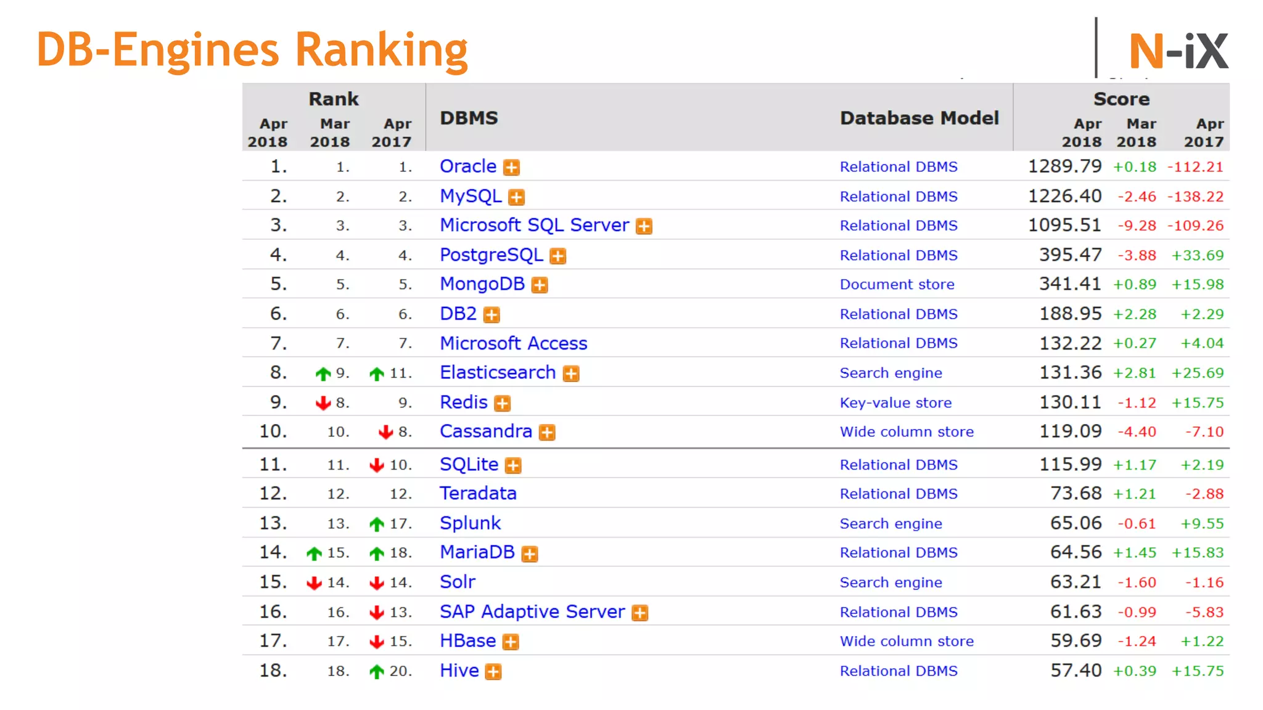Viewport: 1263px width, 710px height.
Task: Click the plus icon next to DB2
Action: tap(492, 315)
